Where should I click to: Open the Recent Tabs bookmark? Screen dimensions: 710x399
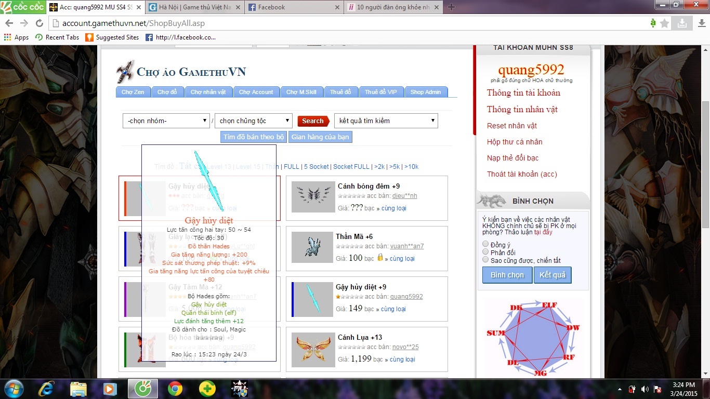tap(57, 37)
